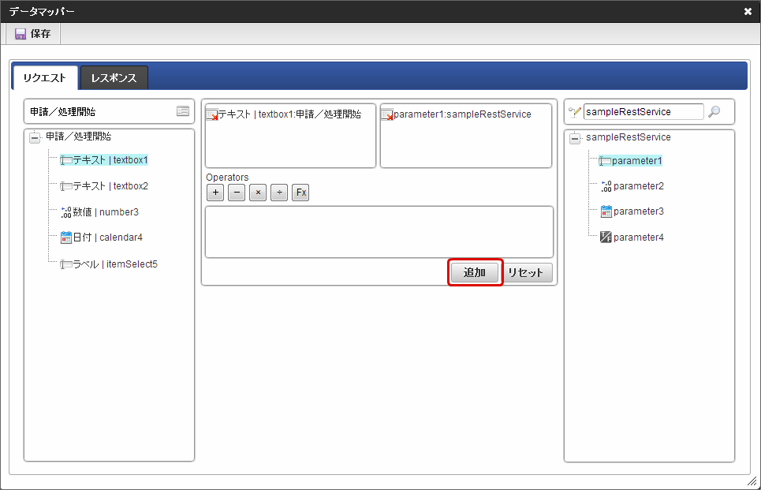The height and width of the screenshot is (490, 761).
Task: Insert the plus operator
Action: click(x=215, y=193)
